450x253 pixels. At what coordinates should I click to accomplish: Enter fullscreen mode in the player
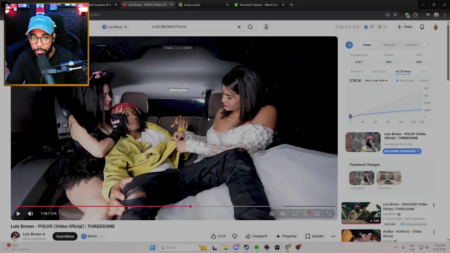(329, 214)
